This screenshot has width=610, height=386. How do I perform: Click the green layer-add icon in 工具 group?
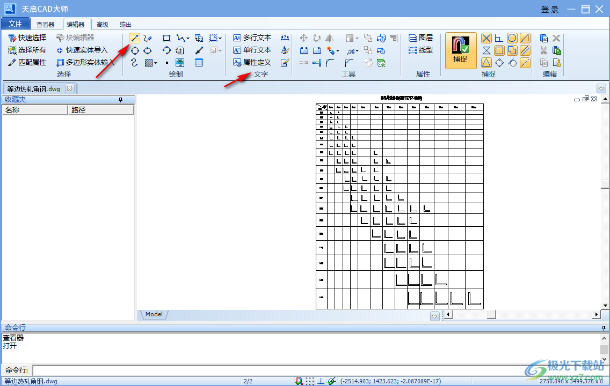click(x=381, y=63)
